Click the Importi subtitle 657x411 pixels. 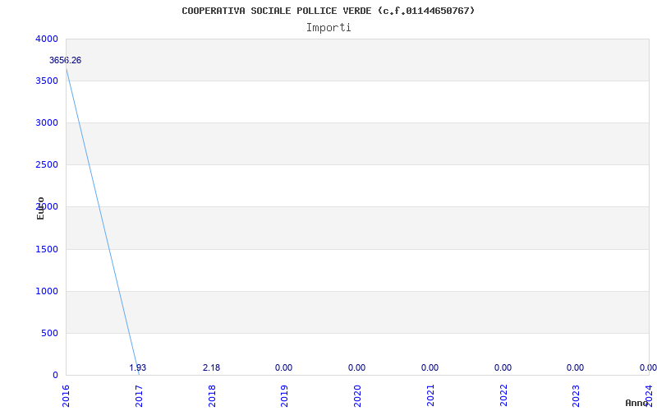point(328,28)
